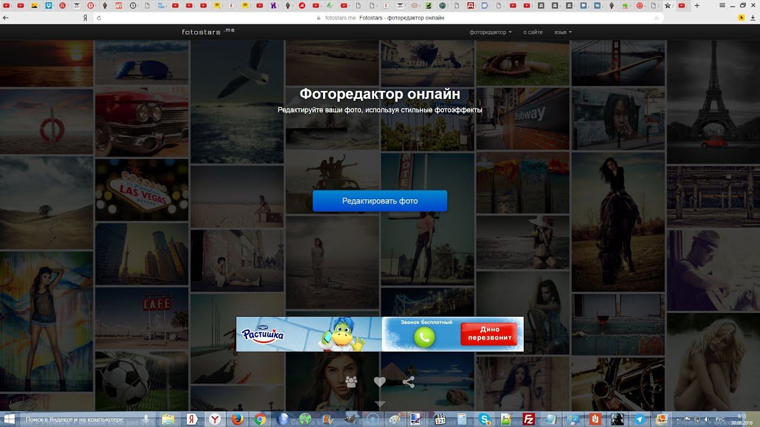The width and height of the screenshot is (760, 427).
Task: Expand the язык language dropdown
Action: click(x=563, y=32)
